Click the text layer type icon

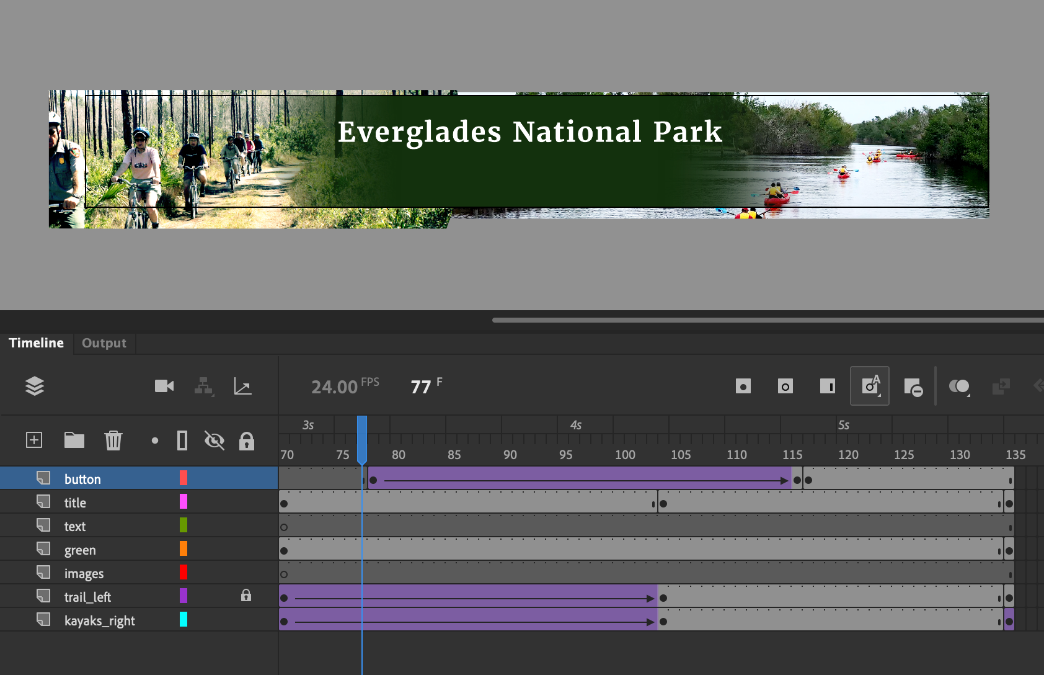[43, 525]
